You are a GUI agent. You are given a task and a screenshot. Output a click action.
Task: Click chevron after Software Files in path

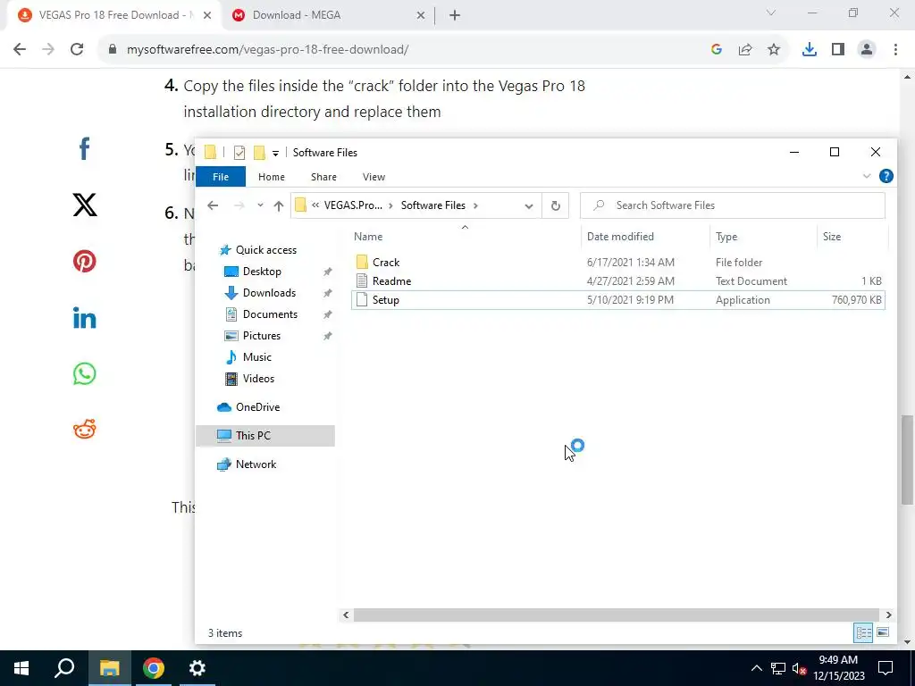coord(476,205)
